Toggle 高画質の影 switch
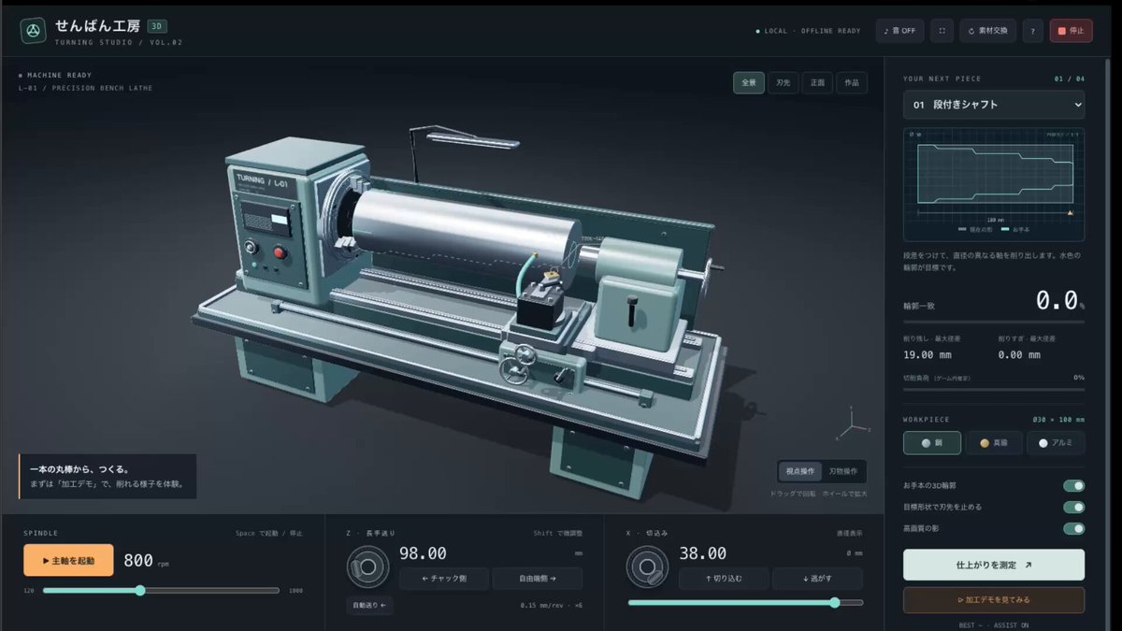 [1074, 529]
